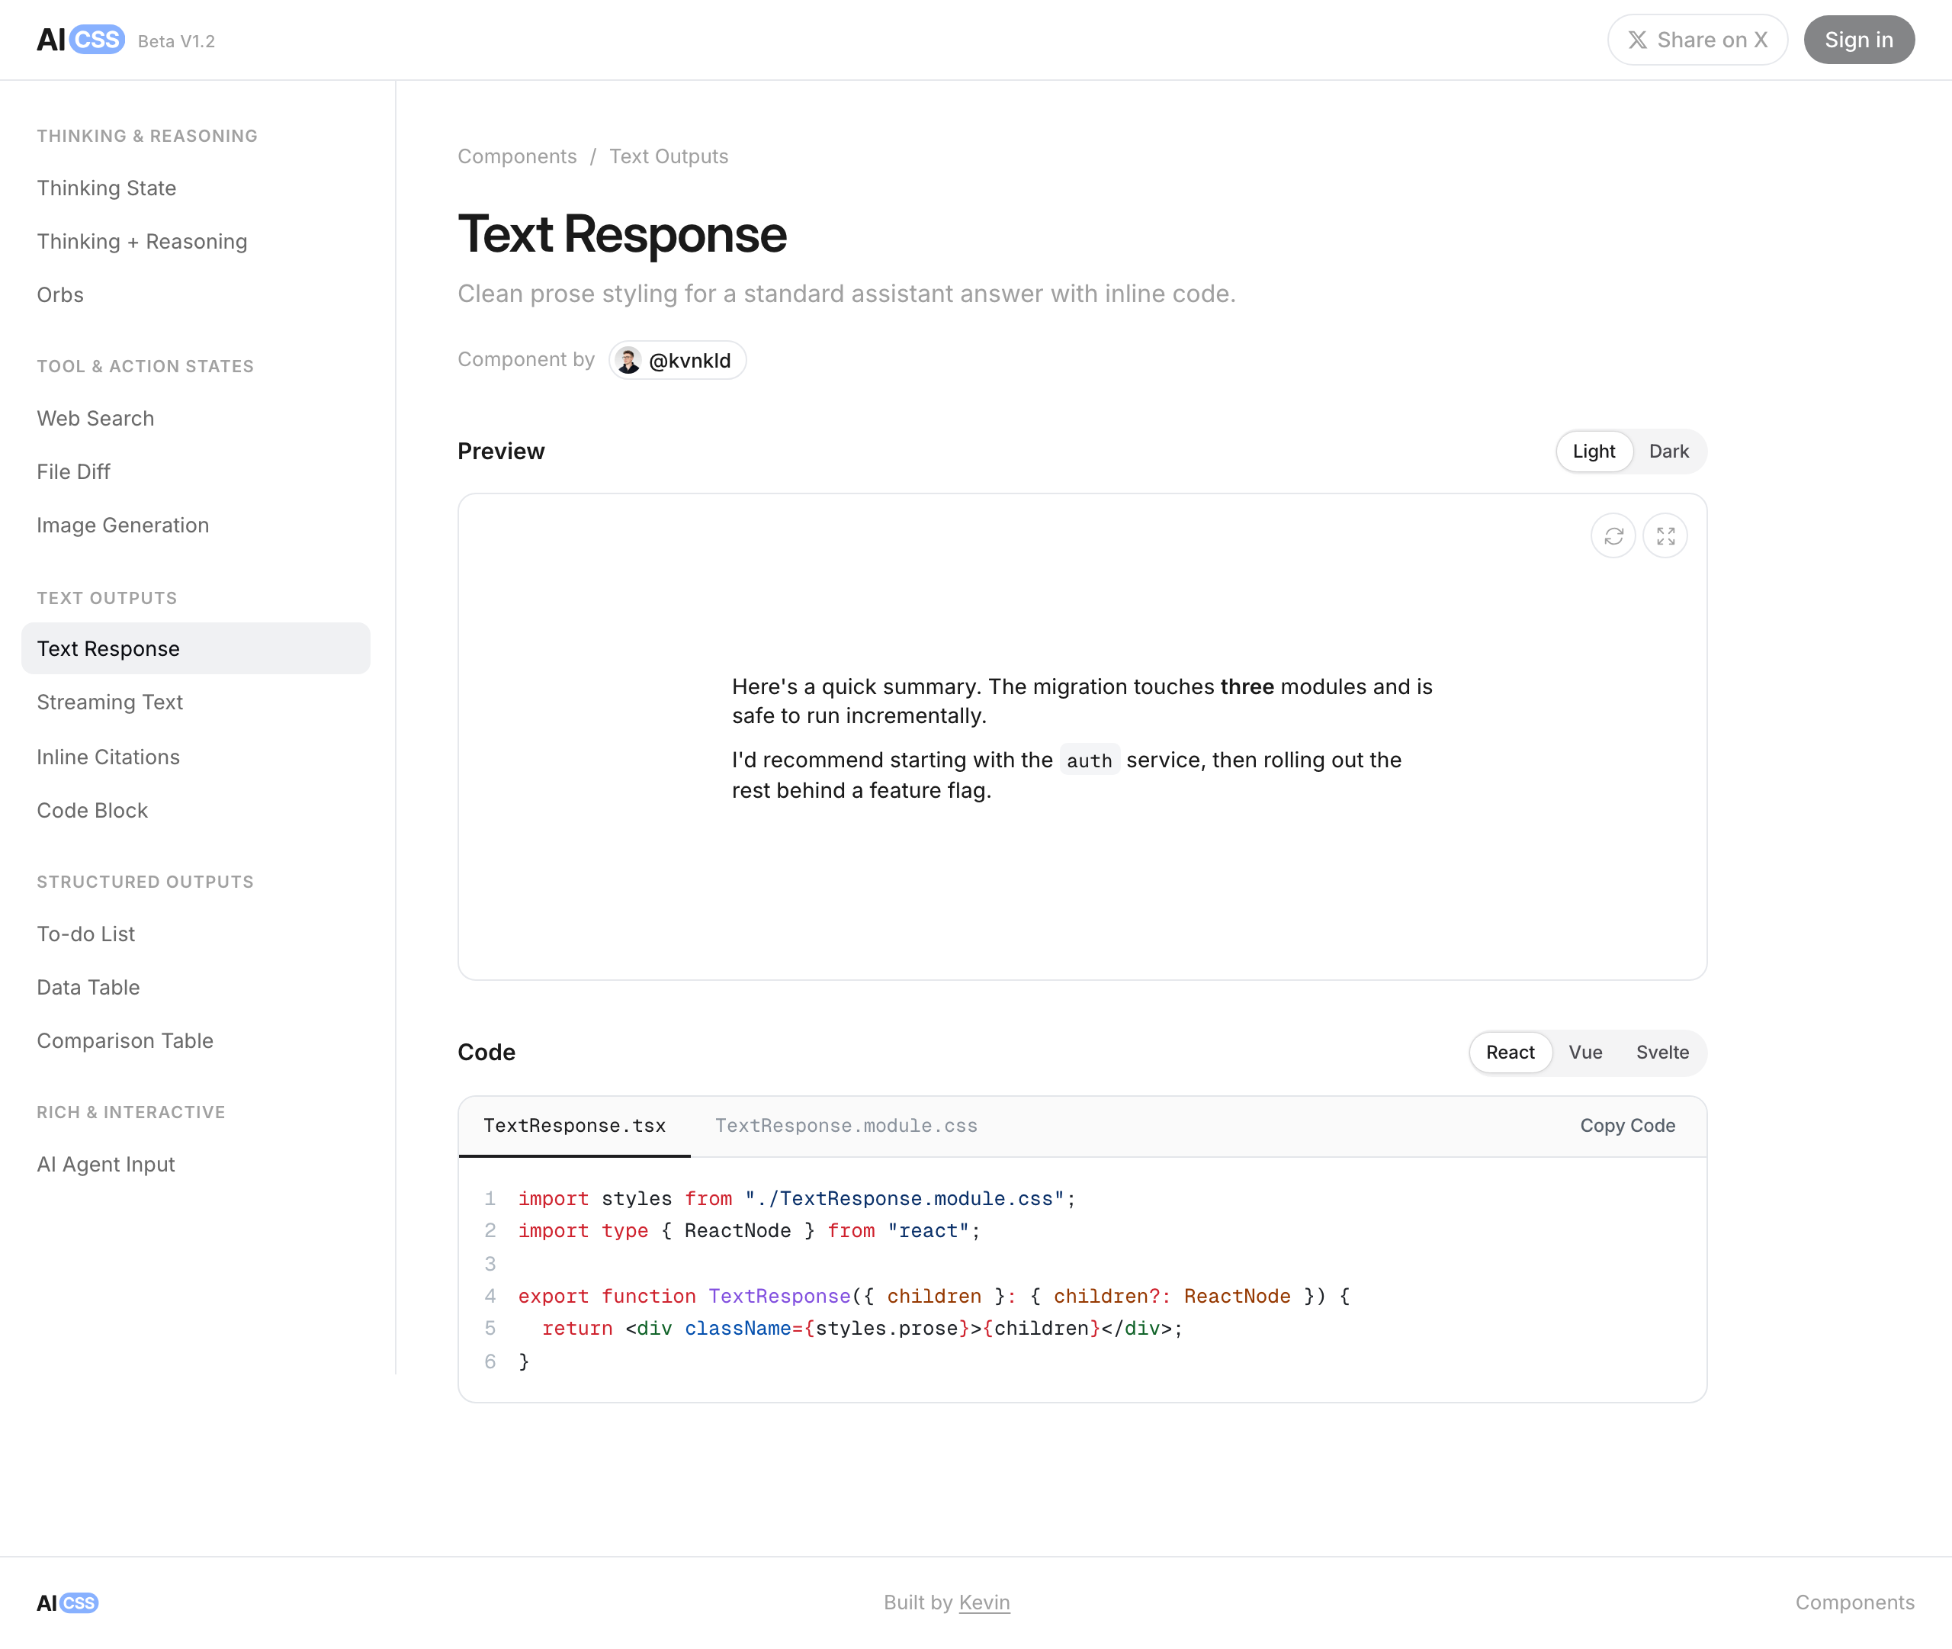
Task: Click the 'Text Response' page heading
Action: coord(621,233)
